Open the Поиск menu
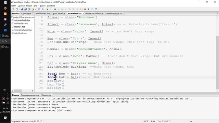 [x=29, y=6]
